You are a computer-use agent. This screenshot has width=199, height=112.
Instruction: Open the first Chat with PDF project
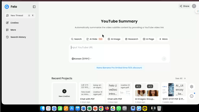[x=92, y=93]
